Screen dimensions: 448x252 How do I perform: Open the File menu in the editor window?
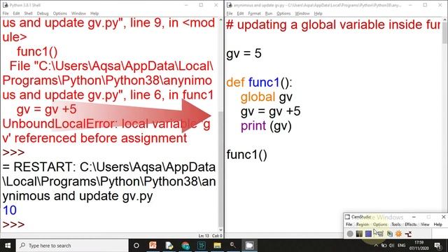(x=230, y=13)
